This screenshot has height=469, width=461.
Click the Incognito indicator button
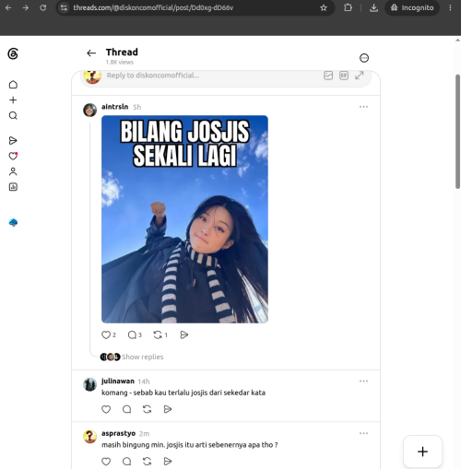click(x=412, y=7)
